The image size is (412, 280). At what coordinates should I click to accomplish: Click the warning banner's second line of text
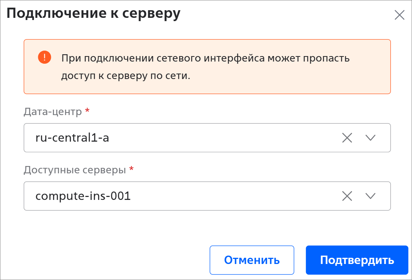(126, 76)
